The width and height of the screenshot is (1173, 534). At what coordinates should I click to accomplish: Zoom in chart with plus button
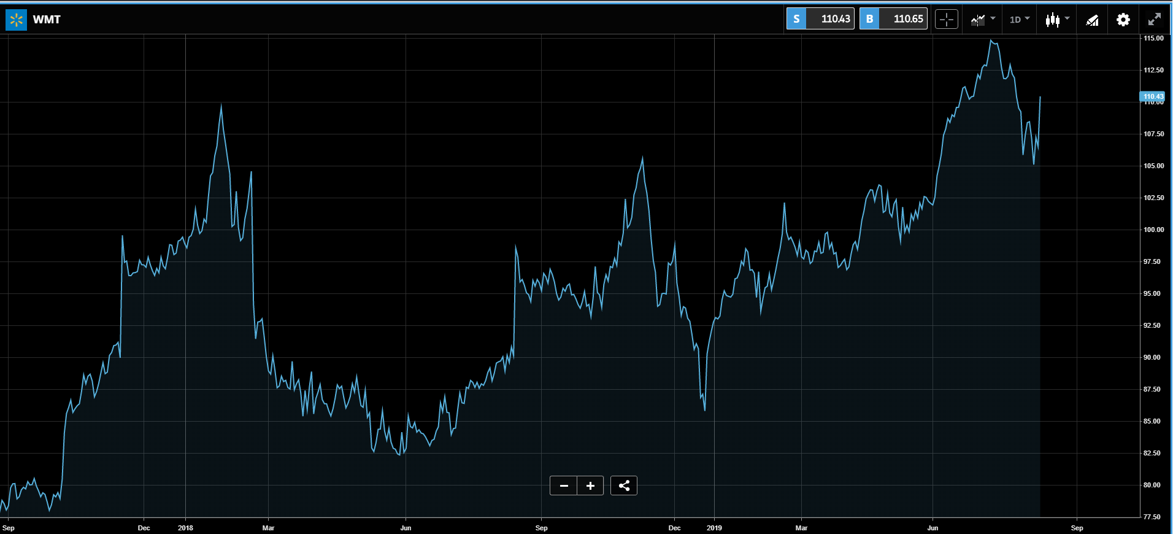(x=590, y=486)
